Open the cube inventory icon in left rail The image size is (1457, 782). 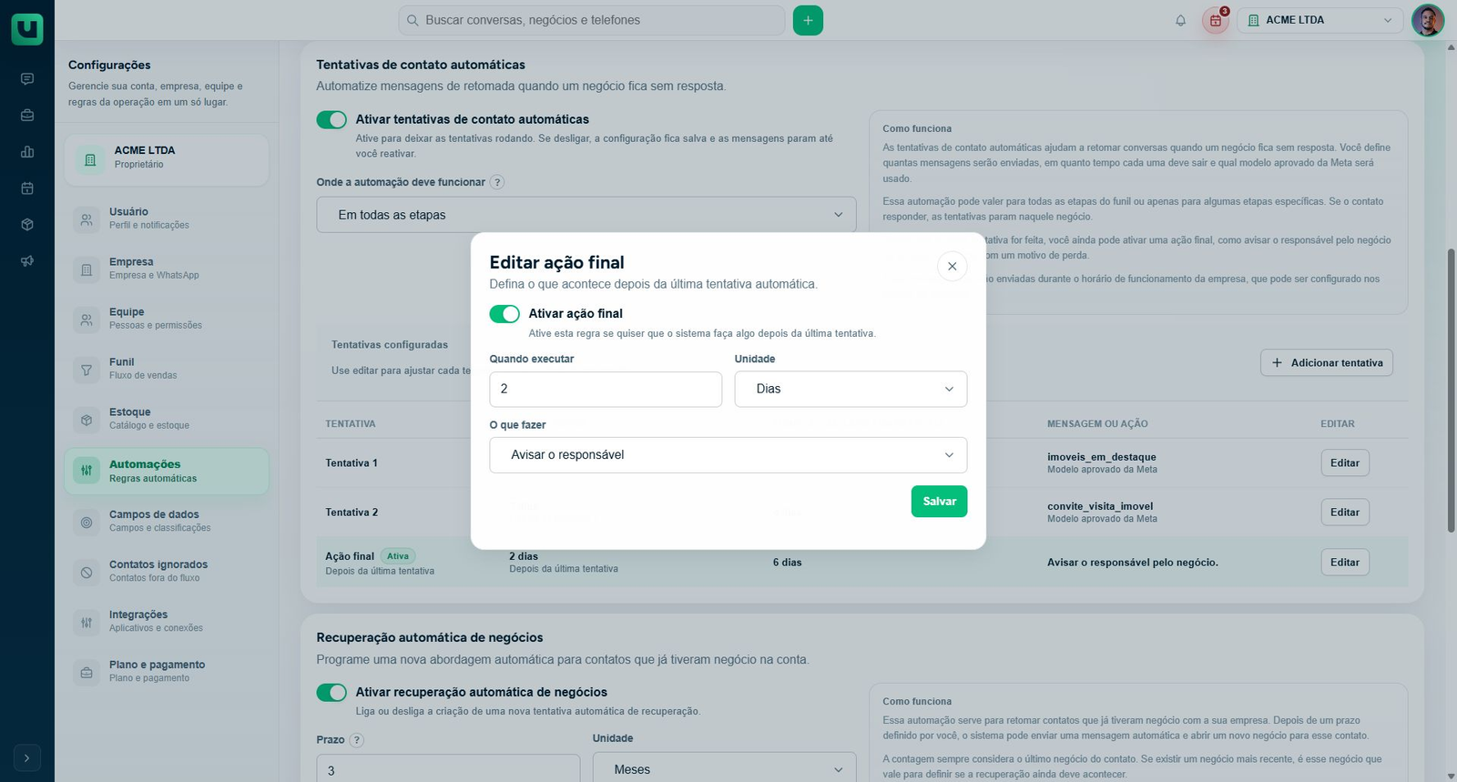27,225
